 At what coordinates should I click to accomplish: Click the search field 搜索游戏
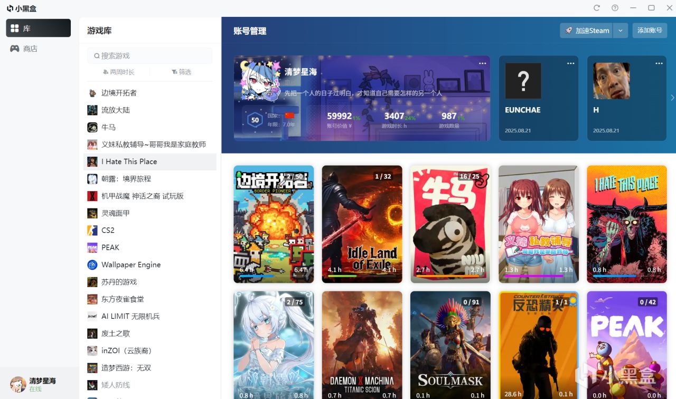point(150,55)
